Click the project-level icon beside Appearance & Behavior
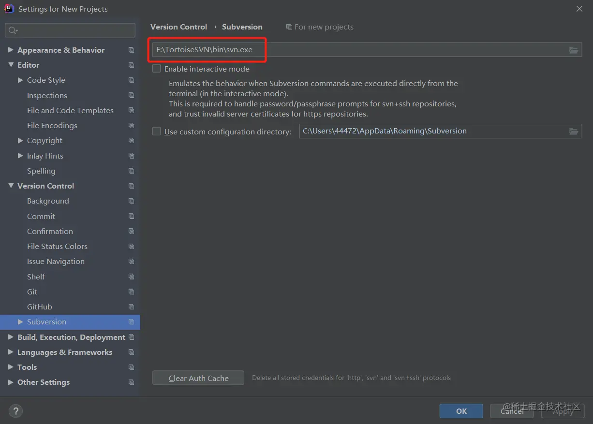 click(131, 50)
